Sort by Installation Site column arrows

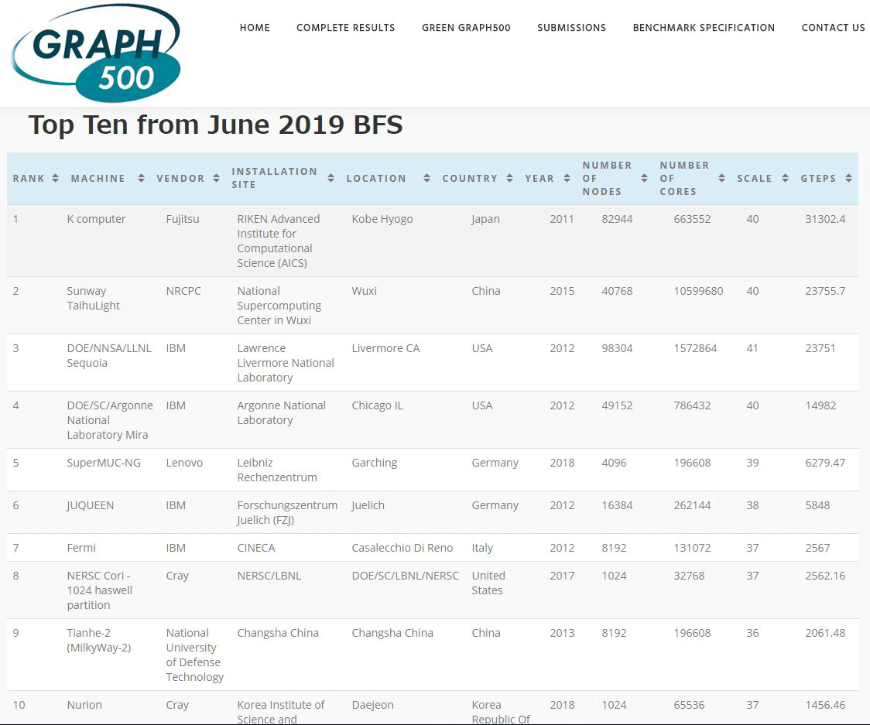point(331,178)
